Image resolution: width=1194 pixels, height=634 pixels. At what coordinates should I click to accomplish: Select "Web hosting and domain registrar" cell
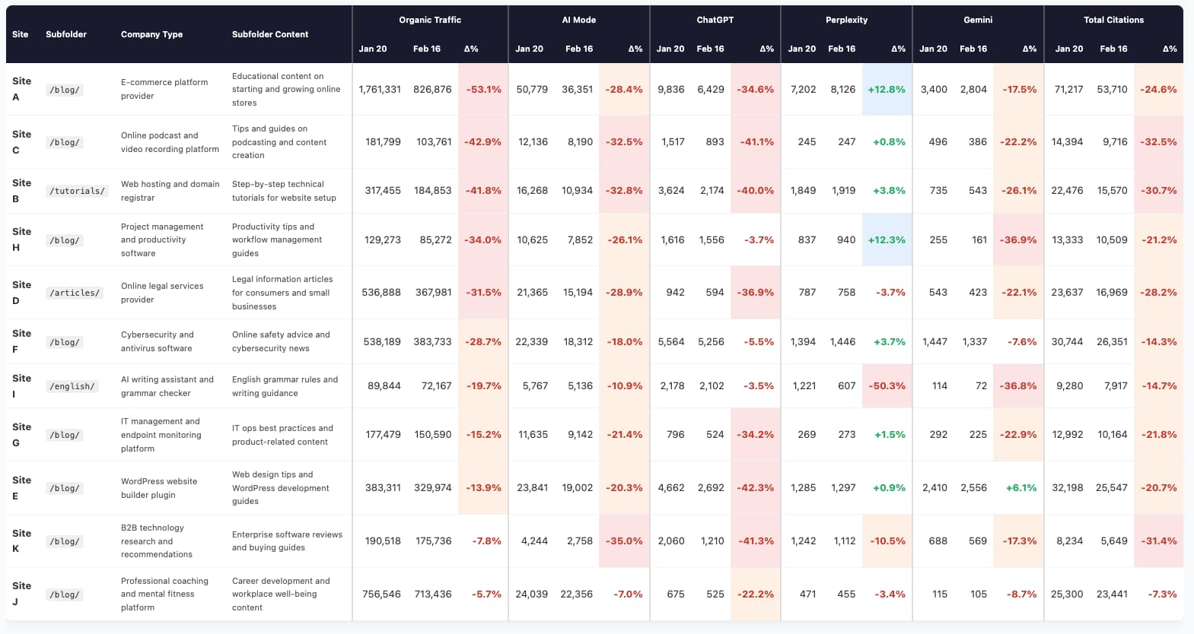[170, 191]
